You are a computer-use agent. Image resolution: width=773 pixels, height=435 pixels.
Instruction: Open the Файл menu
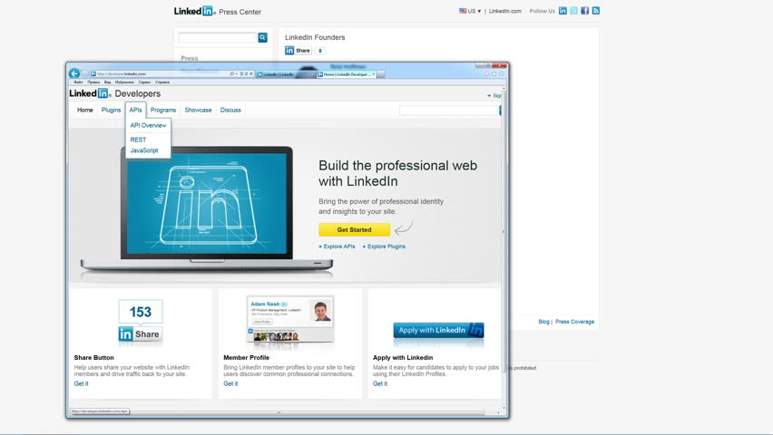[x=78, y=82]
